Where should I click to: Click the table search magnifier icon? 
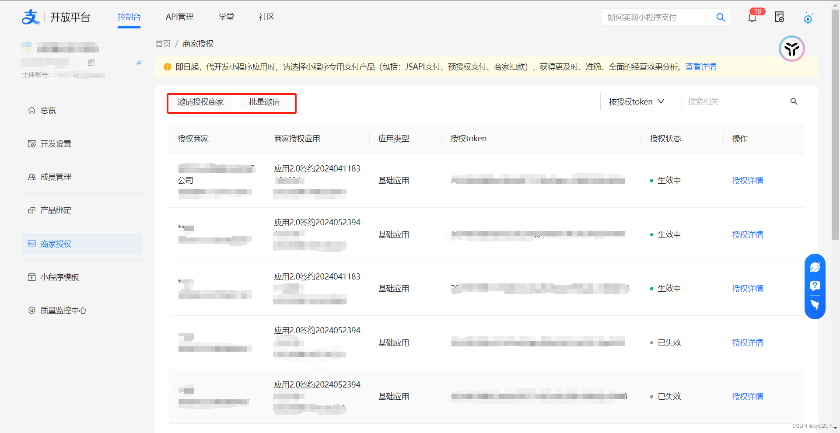click(x=794, y=101)
